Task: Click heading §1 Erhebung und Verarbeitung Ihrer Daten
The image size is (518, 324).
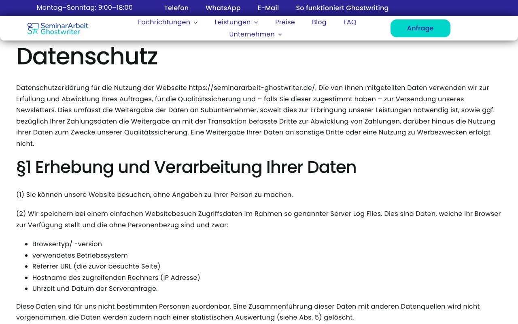Action: (186, 167)
